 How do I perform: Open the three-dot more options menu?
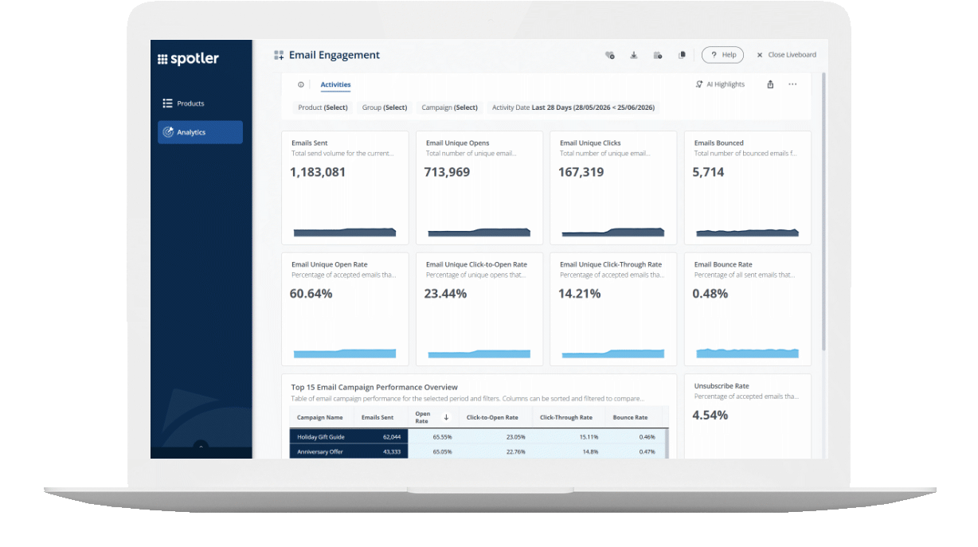792,84
